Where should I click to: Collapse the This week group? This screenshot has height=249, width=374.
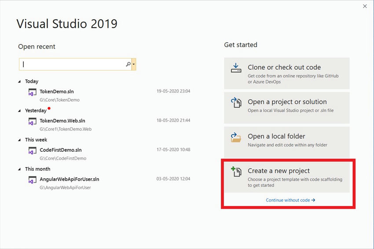point(19,140)
